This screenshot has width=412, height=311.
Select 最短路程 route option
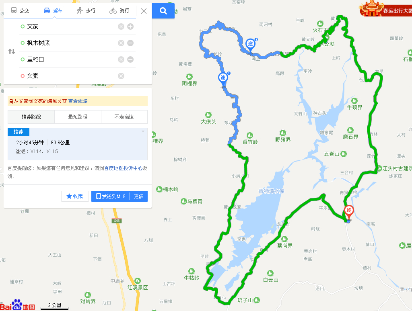coord(78,117)
